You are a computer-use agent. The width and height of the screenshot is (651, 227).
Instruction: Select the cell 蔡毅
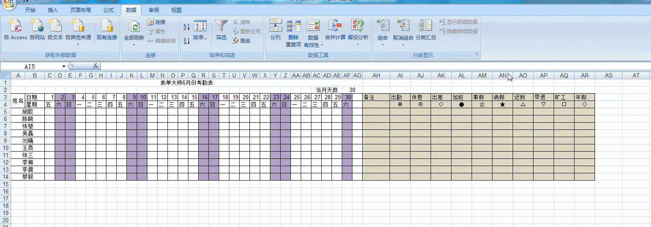pos(28,177)
